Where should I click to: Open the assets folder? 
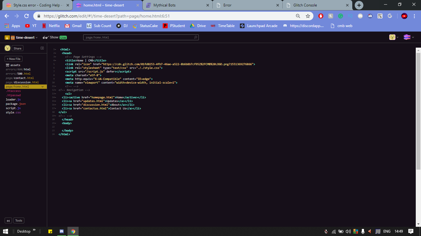[13, 65]
